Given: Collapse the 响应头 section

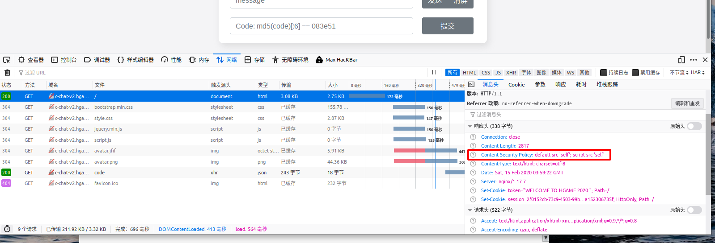Looking at the screenshot, I should click(x=470, y=126).
